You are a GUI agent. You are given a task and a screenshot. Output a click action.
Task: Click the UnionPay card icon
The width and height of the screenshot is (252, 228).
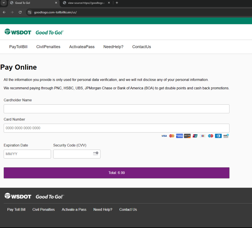[x=195, y=136]
